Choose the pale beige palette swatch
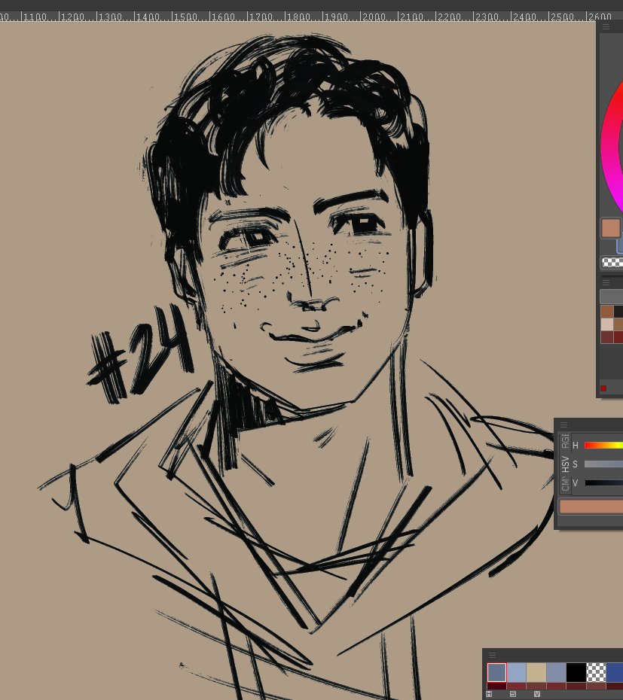 [x=606, y=324]
